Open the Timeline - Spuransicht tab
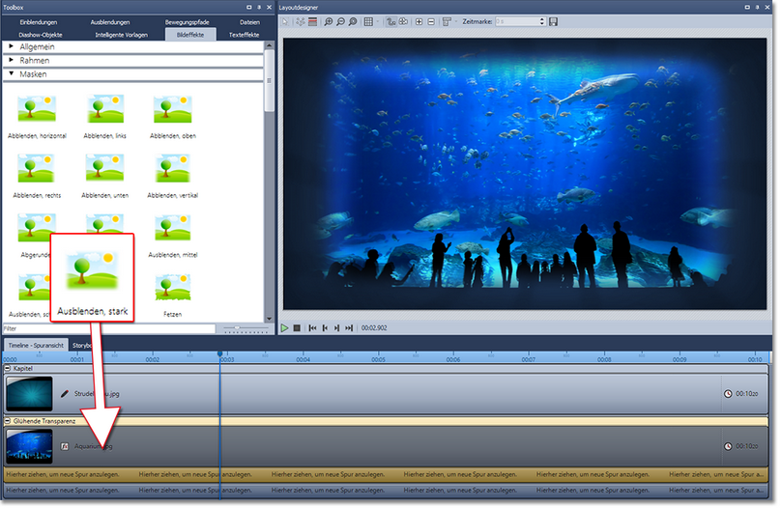The image size is (781, 508). [35, 345]
